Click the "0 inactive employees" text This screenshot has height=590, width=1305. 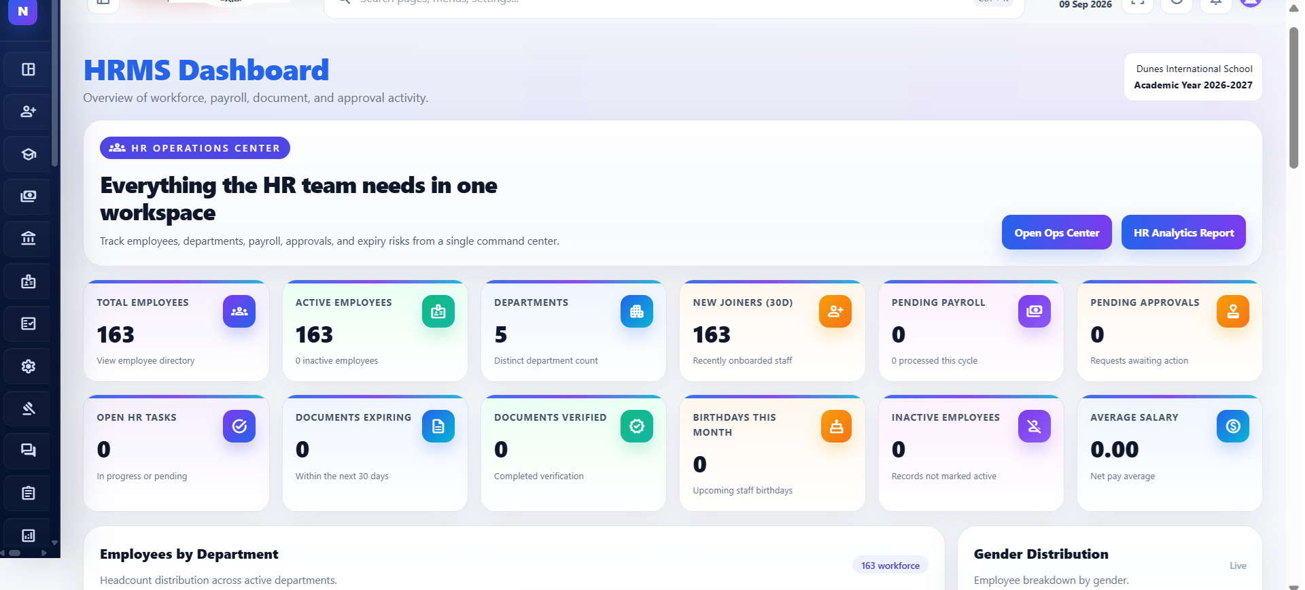pyautogui.click(x=336, y=361)
